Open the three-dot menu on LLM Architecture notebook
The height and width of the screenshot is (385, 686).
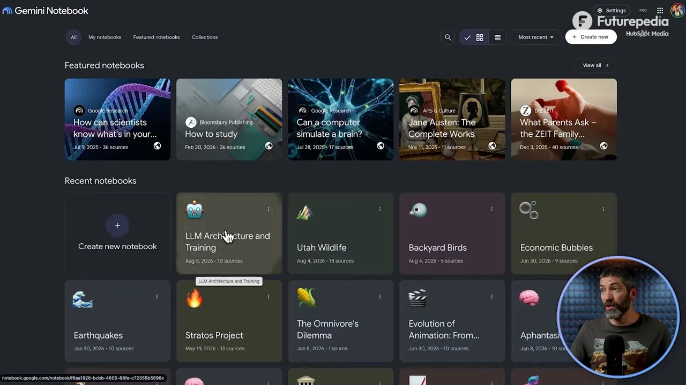[x=269, y=209]
